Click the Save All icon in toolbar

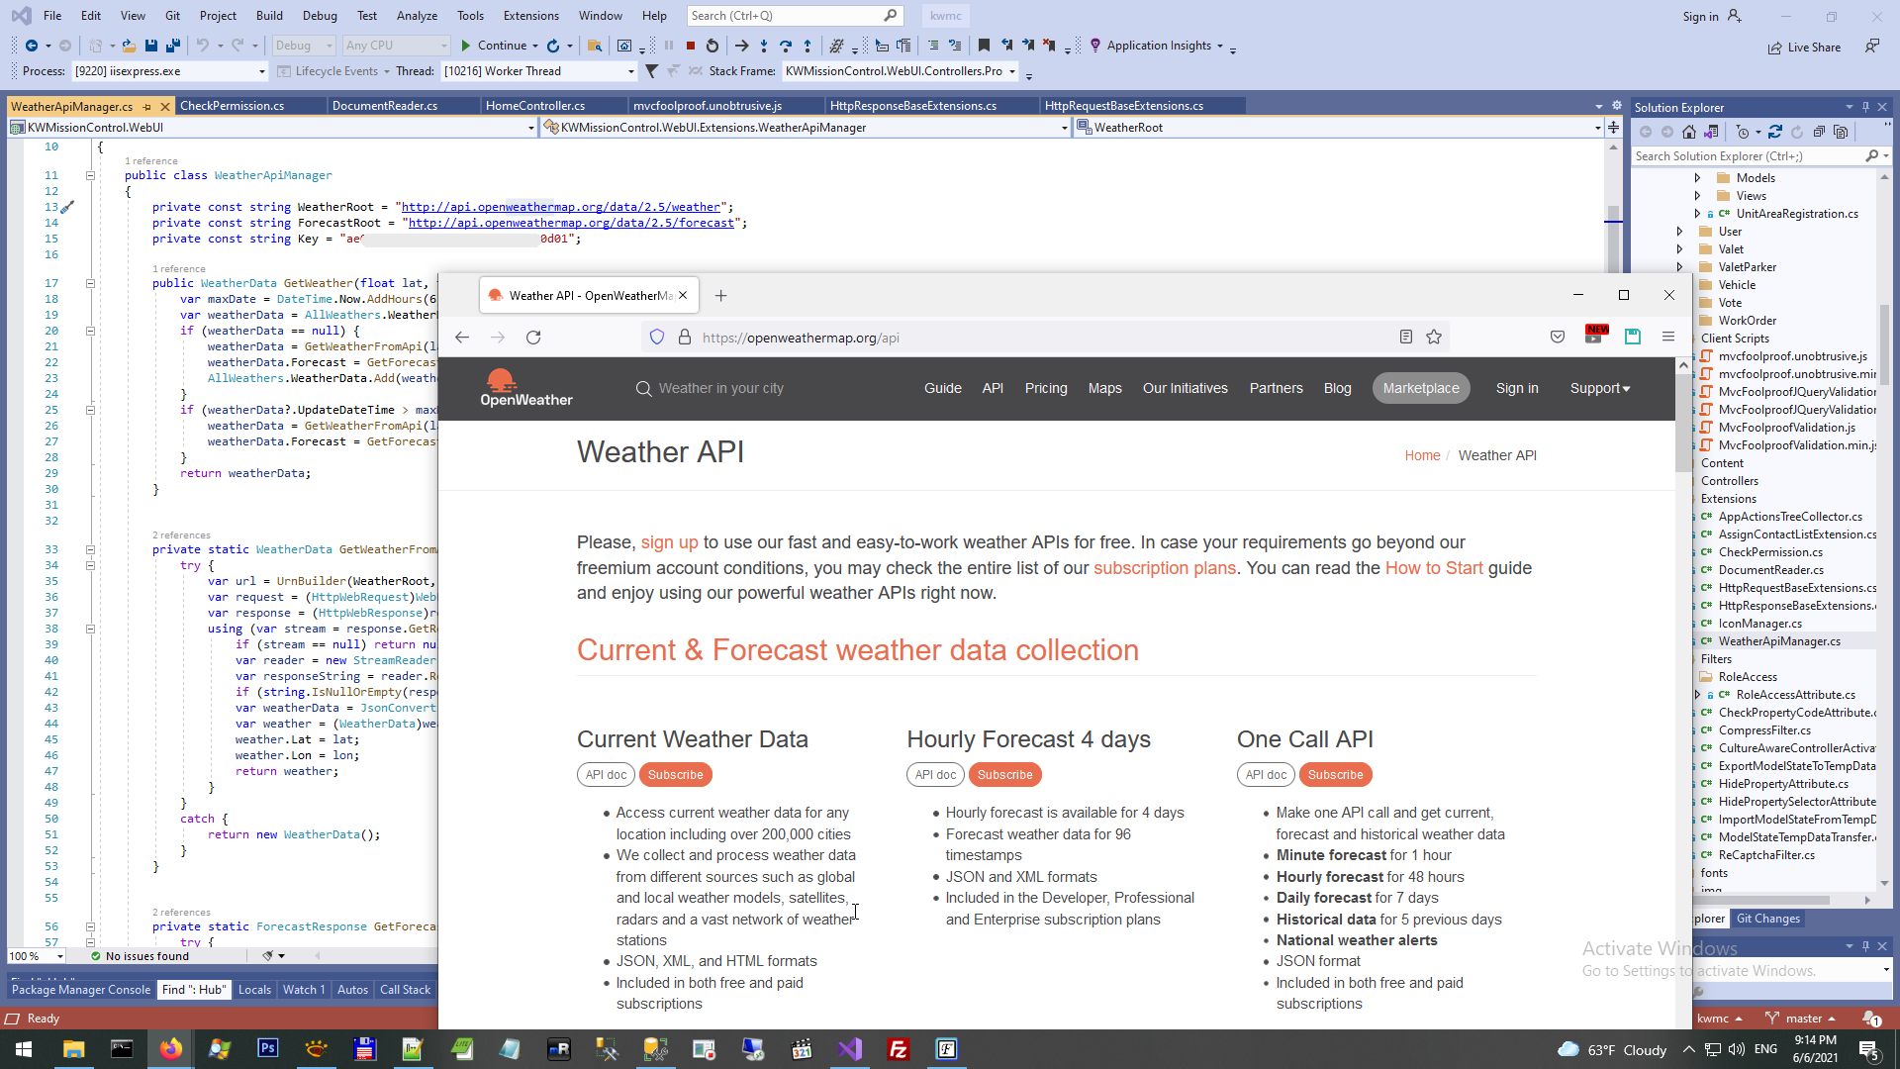172,46
